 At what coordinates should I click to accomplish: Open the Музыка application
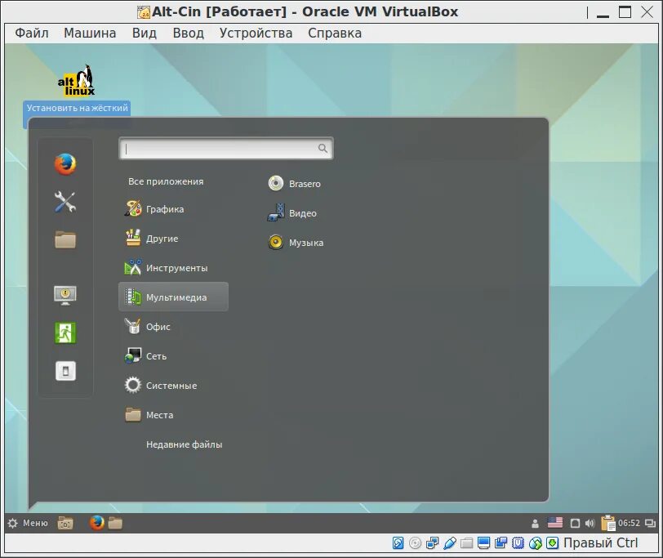click(x=296, y=243)
